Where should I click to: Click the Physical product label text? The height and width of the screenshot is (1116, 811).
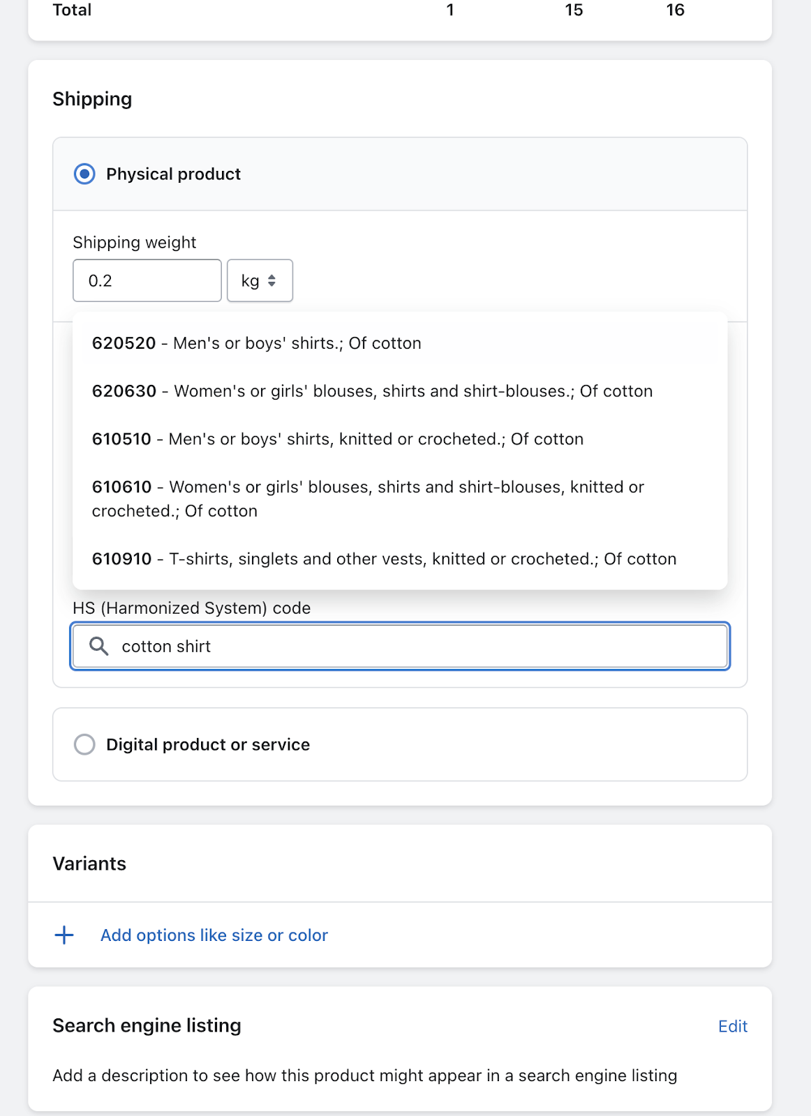(x=173, y=174)
